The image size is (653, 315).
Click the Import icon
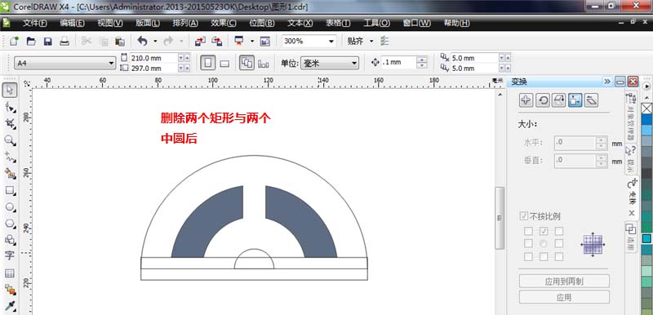coord(200,41)
